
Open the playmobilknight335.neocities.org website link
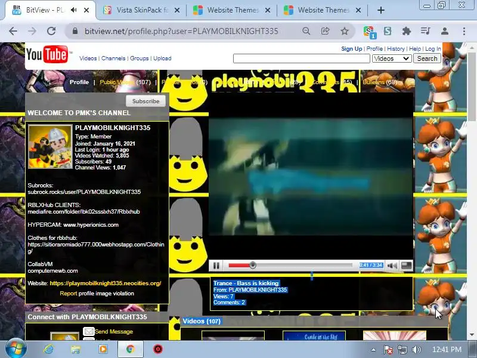pyautogui.click(x=106, y=283)
